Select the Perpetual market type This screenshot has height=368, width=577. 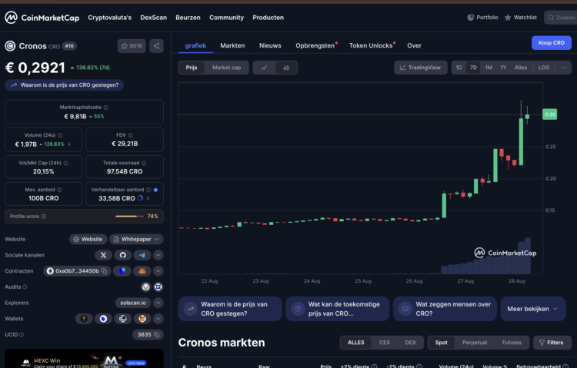pos(475,343)
